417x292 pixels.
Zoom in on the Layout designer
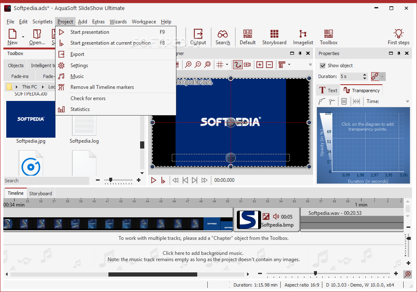[188, 65]
